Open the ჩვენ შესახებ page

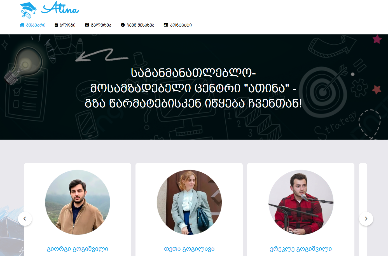pyautogui.click(x=140, y=25)
